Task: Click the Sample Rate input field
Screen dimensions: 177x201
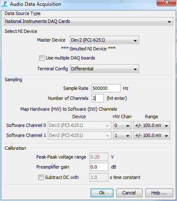Action: (106, 88)
